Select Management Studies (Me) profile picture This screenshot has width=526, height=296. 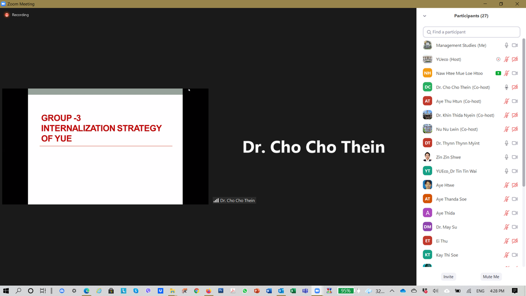coord(427,45)
